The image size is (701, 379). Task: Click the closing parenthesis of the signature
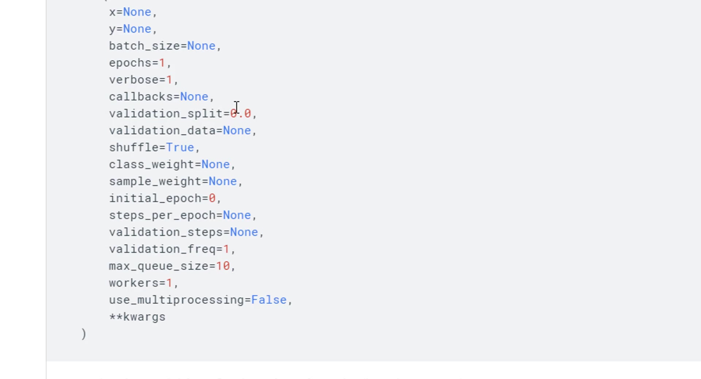[84, 334]
